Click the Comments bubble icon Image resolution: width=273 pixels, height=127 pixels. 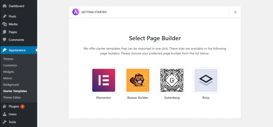tap(5, 40)
